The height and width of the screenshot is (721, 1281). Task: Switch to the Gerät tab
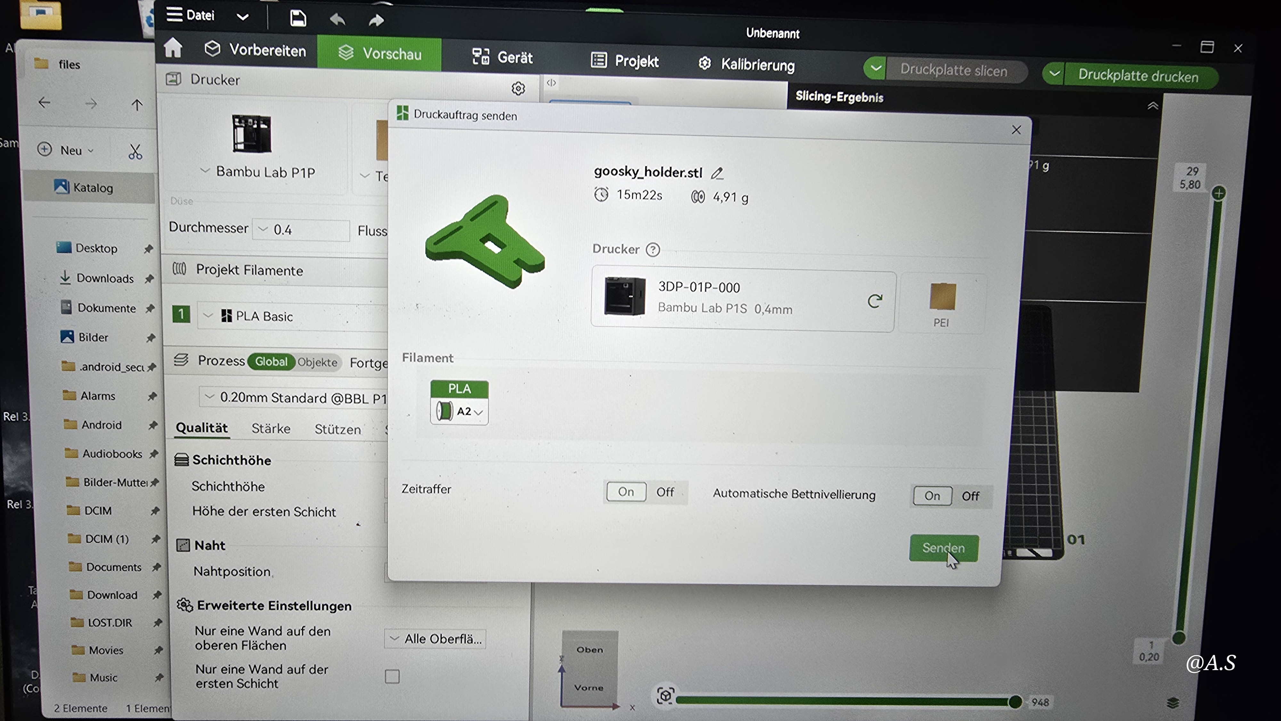click(x=502, y=58)
